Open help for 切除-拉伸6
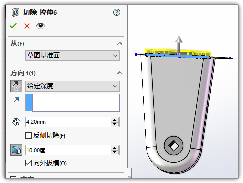243x183 pixels. pos(117,12)
